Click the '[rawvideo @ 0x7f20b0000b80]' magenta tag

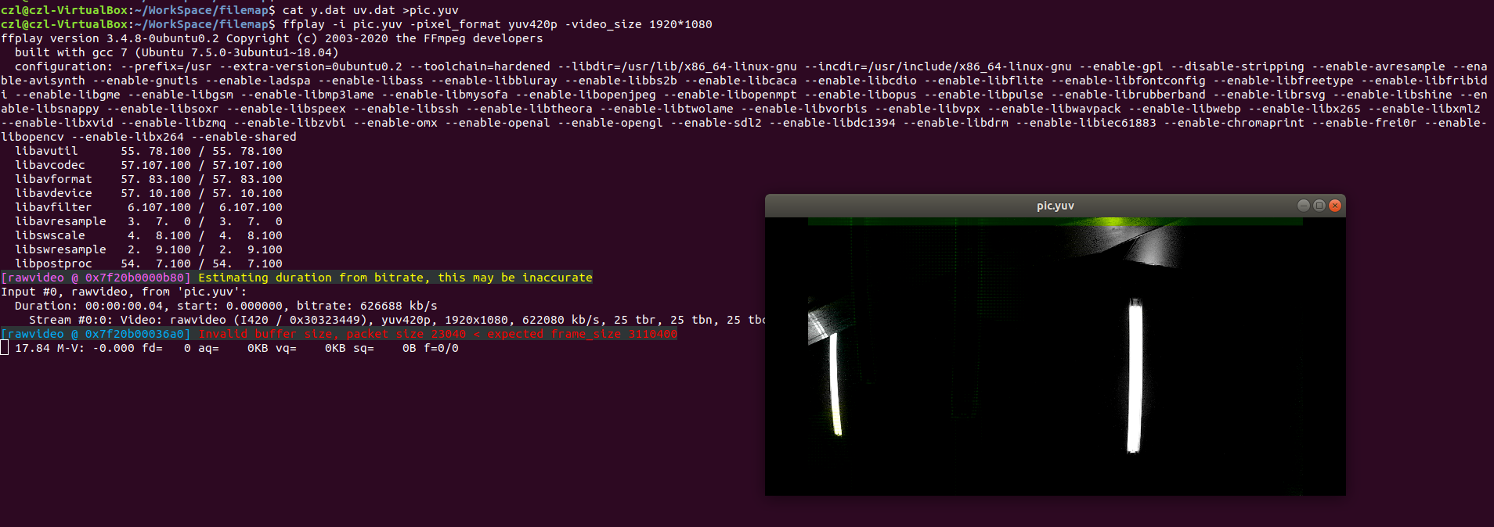click(x=96, y=278)
